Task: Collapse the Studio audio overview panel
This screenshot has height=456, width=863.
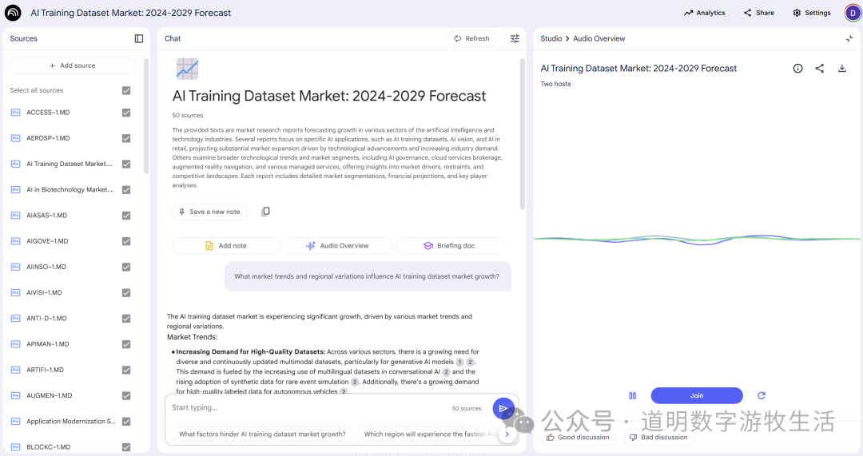Action: coord(849,38)
